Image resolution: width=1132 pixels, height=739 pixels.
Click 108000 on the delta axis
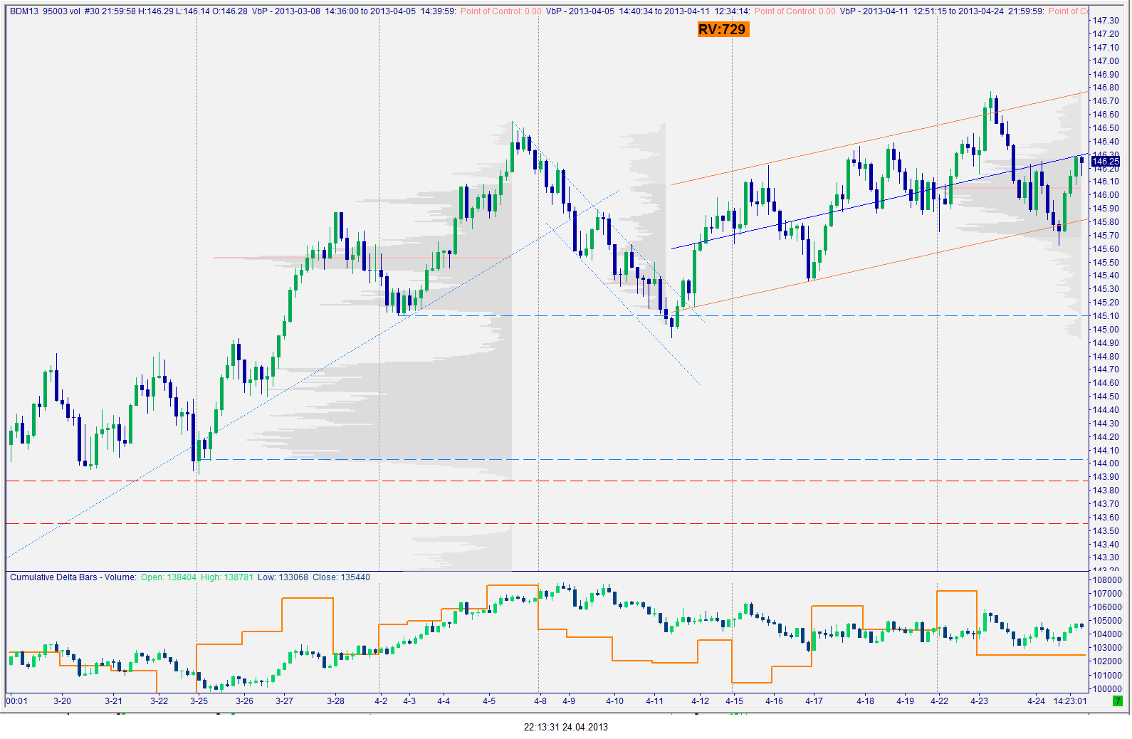pyautogui.click(x=1107, y=580)
